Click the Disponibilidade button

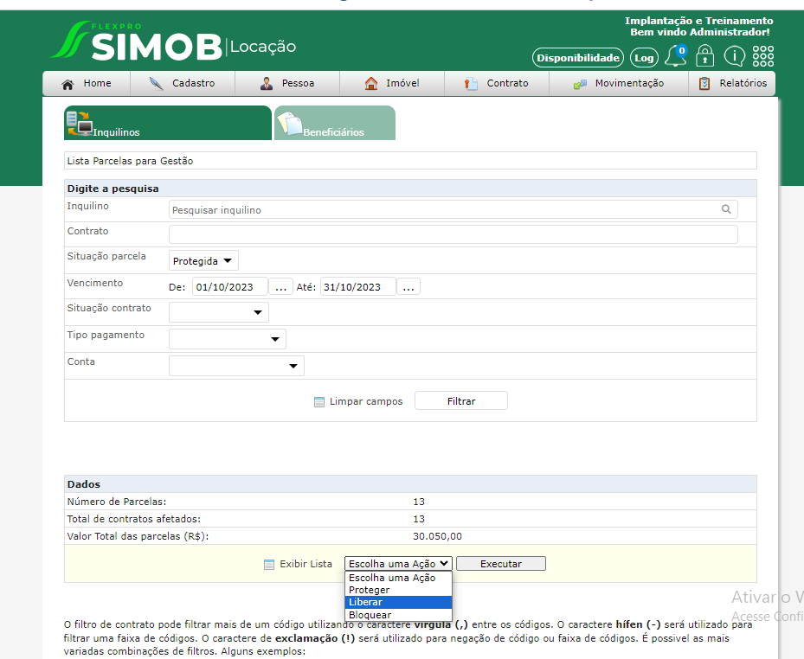[x=578, y=58]
